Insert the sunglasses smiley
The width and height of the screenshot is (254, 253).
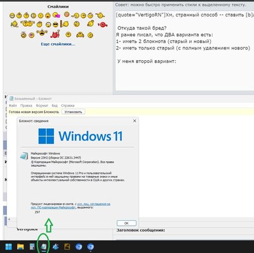click(x=55, y=25)
